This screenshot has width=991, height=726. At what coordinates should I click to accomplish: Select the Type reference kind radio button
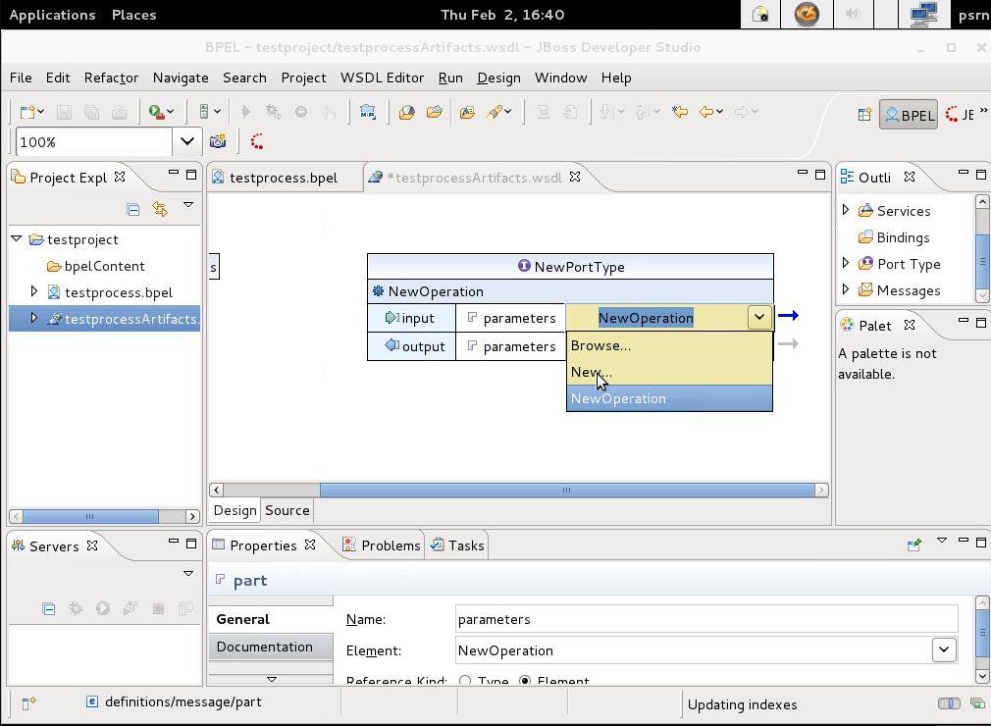click(x=464, y=681)
